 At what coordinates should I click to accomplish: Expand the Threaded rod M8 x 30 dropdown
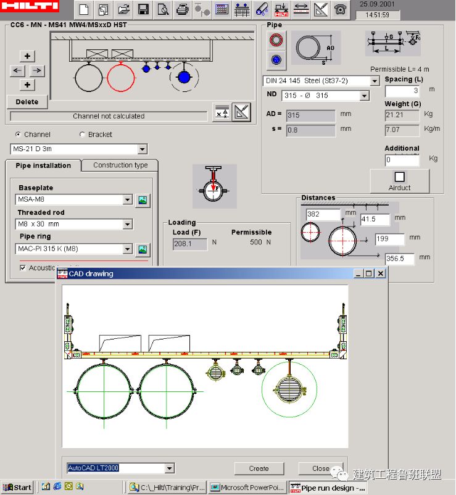coord(128,225)
